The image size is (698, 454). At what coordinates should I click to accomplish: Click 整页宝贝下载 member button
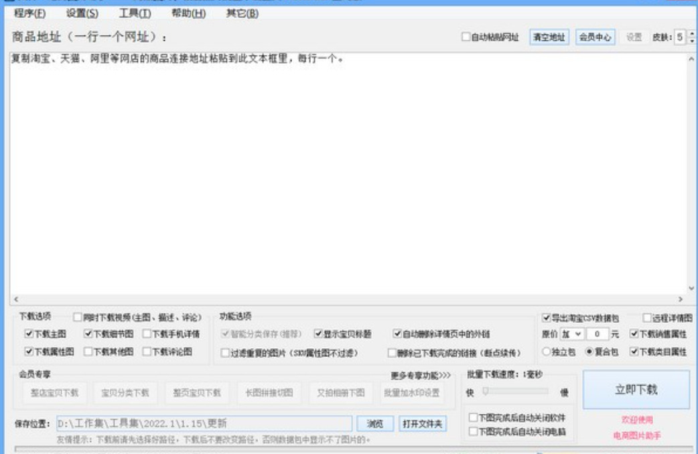tap(197, 392)
